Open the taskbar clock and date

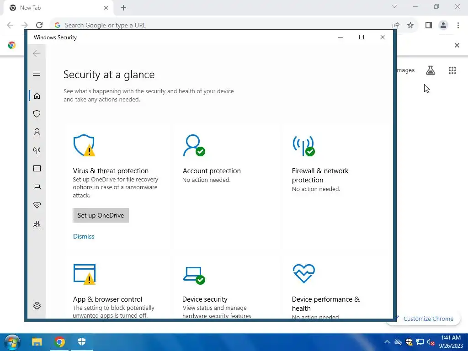click(x=451, y=342)
